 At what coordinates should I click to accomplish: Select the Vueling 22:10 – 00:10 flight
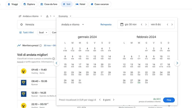[37, 104]
